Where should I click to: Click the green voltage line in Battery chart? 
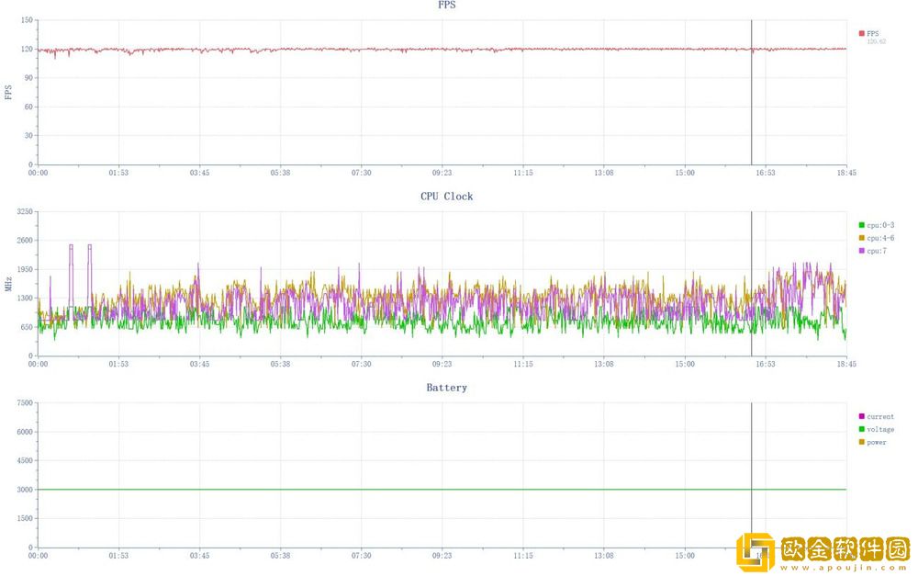click(x=367, y=490)
